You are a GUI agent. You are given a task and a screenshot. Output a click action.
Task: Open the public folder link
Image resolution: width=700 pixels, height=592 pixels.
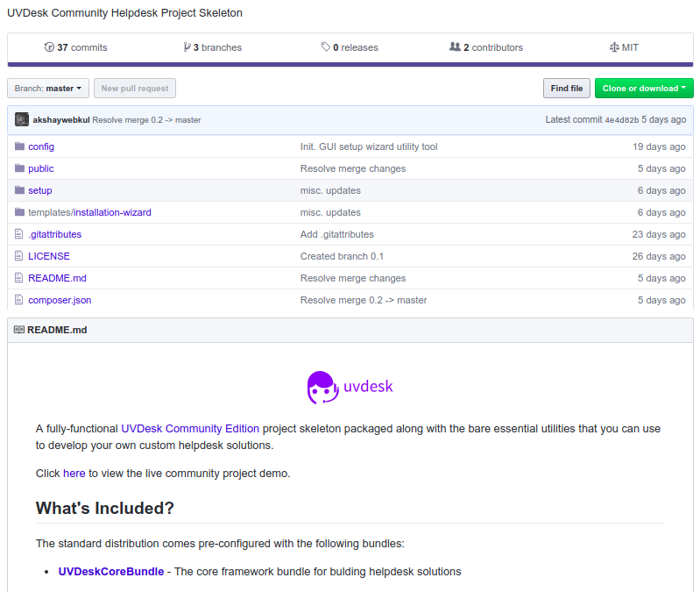point(40,168)
